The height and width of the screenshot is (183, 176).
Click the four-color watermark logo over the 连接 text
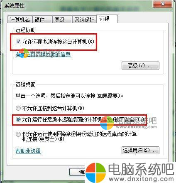[x=107, y=123]
